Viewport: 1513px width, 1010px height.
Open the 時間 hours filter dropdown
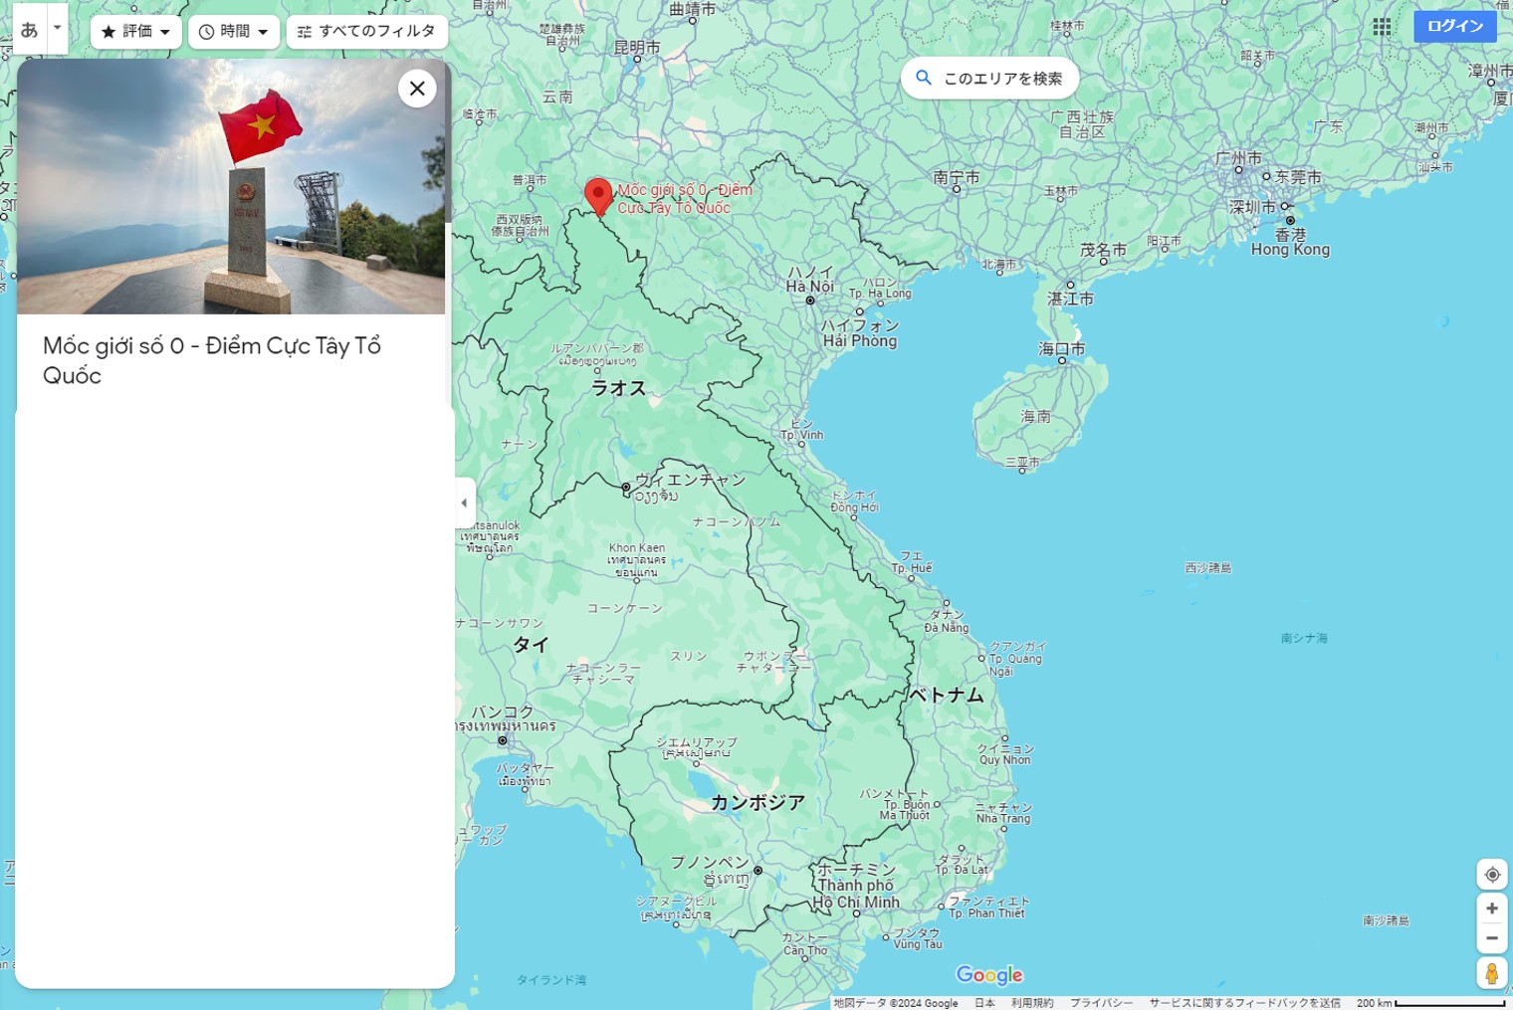coord(234,32)
